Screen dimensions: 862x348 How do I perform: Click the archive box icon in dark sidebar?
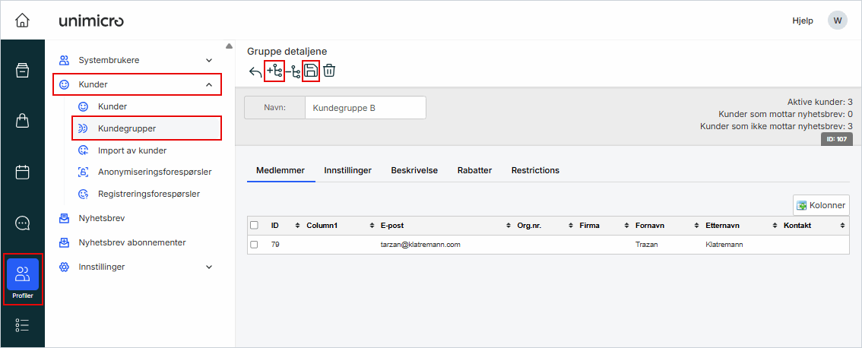pyautogui.click(x=23, y=71)
